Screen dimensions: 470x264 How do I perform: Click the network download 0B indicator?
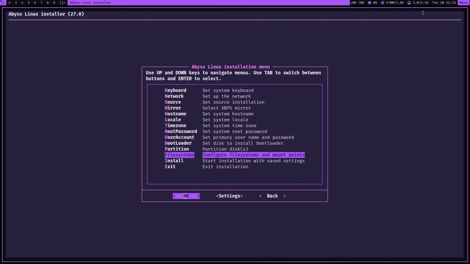click(353, 3)
